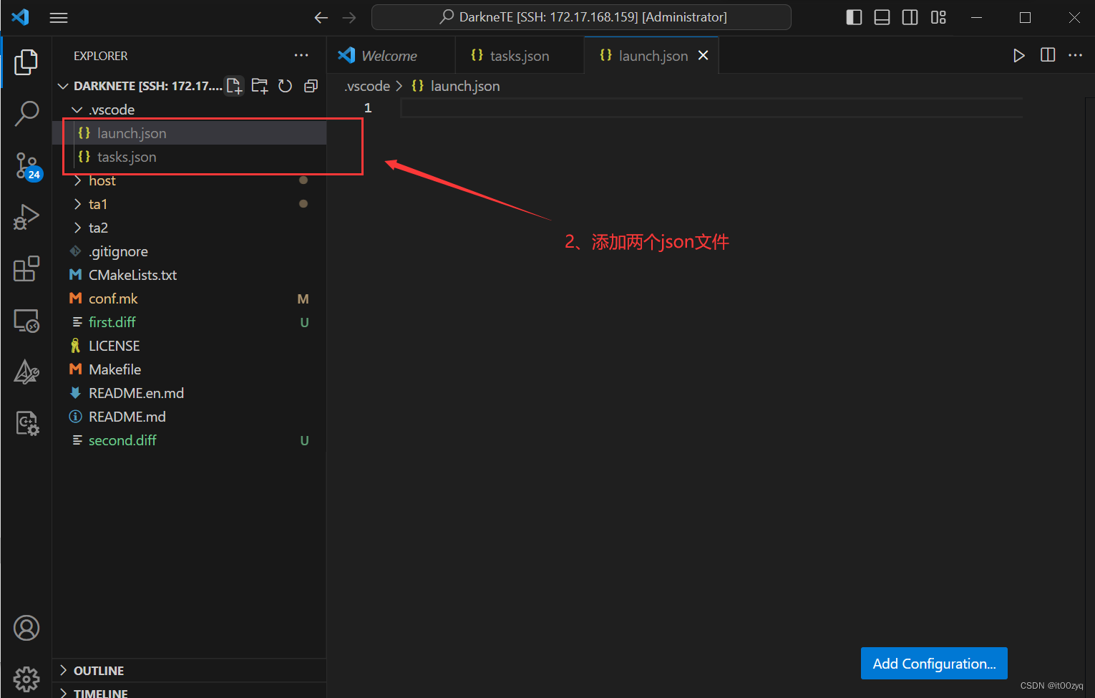This screenshot has width=1095, height=698.
Task: Open Explorer more actions ellipsis
Action: click(x=301, y=55)
